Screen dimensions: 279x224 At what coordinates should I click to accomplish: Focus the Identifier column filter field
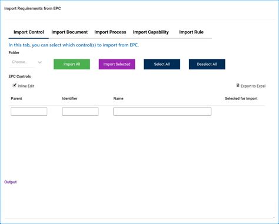(80, 112)
